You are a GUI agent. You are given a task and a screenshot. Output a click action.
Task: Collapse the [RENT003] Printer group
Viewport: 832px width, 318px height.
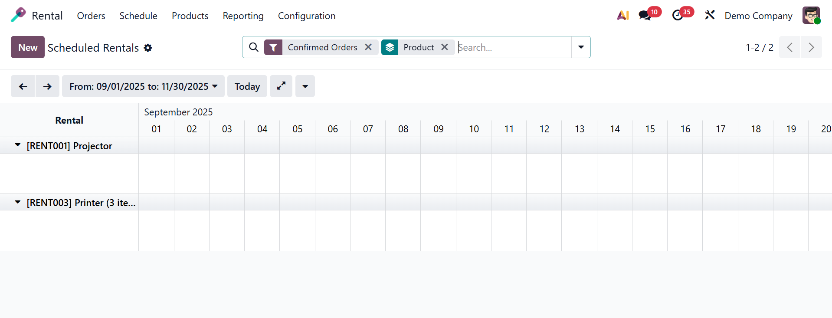[18, 202]
